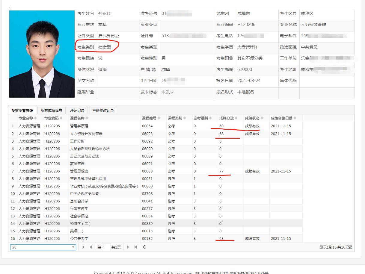Viewport: 365px width, 274px height.
Task: Select the 经济学(二) course row
Action: coord(156,223)
